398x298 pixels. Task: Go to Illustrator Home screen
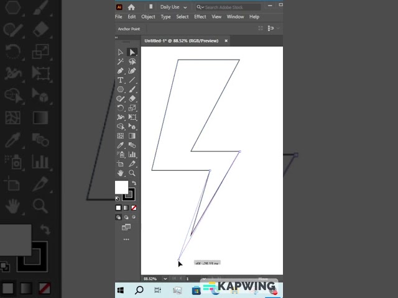(131, 7)
